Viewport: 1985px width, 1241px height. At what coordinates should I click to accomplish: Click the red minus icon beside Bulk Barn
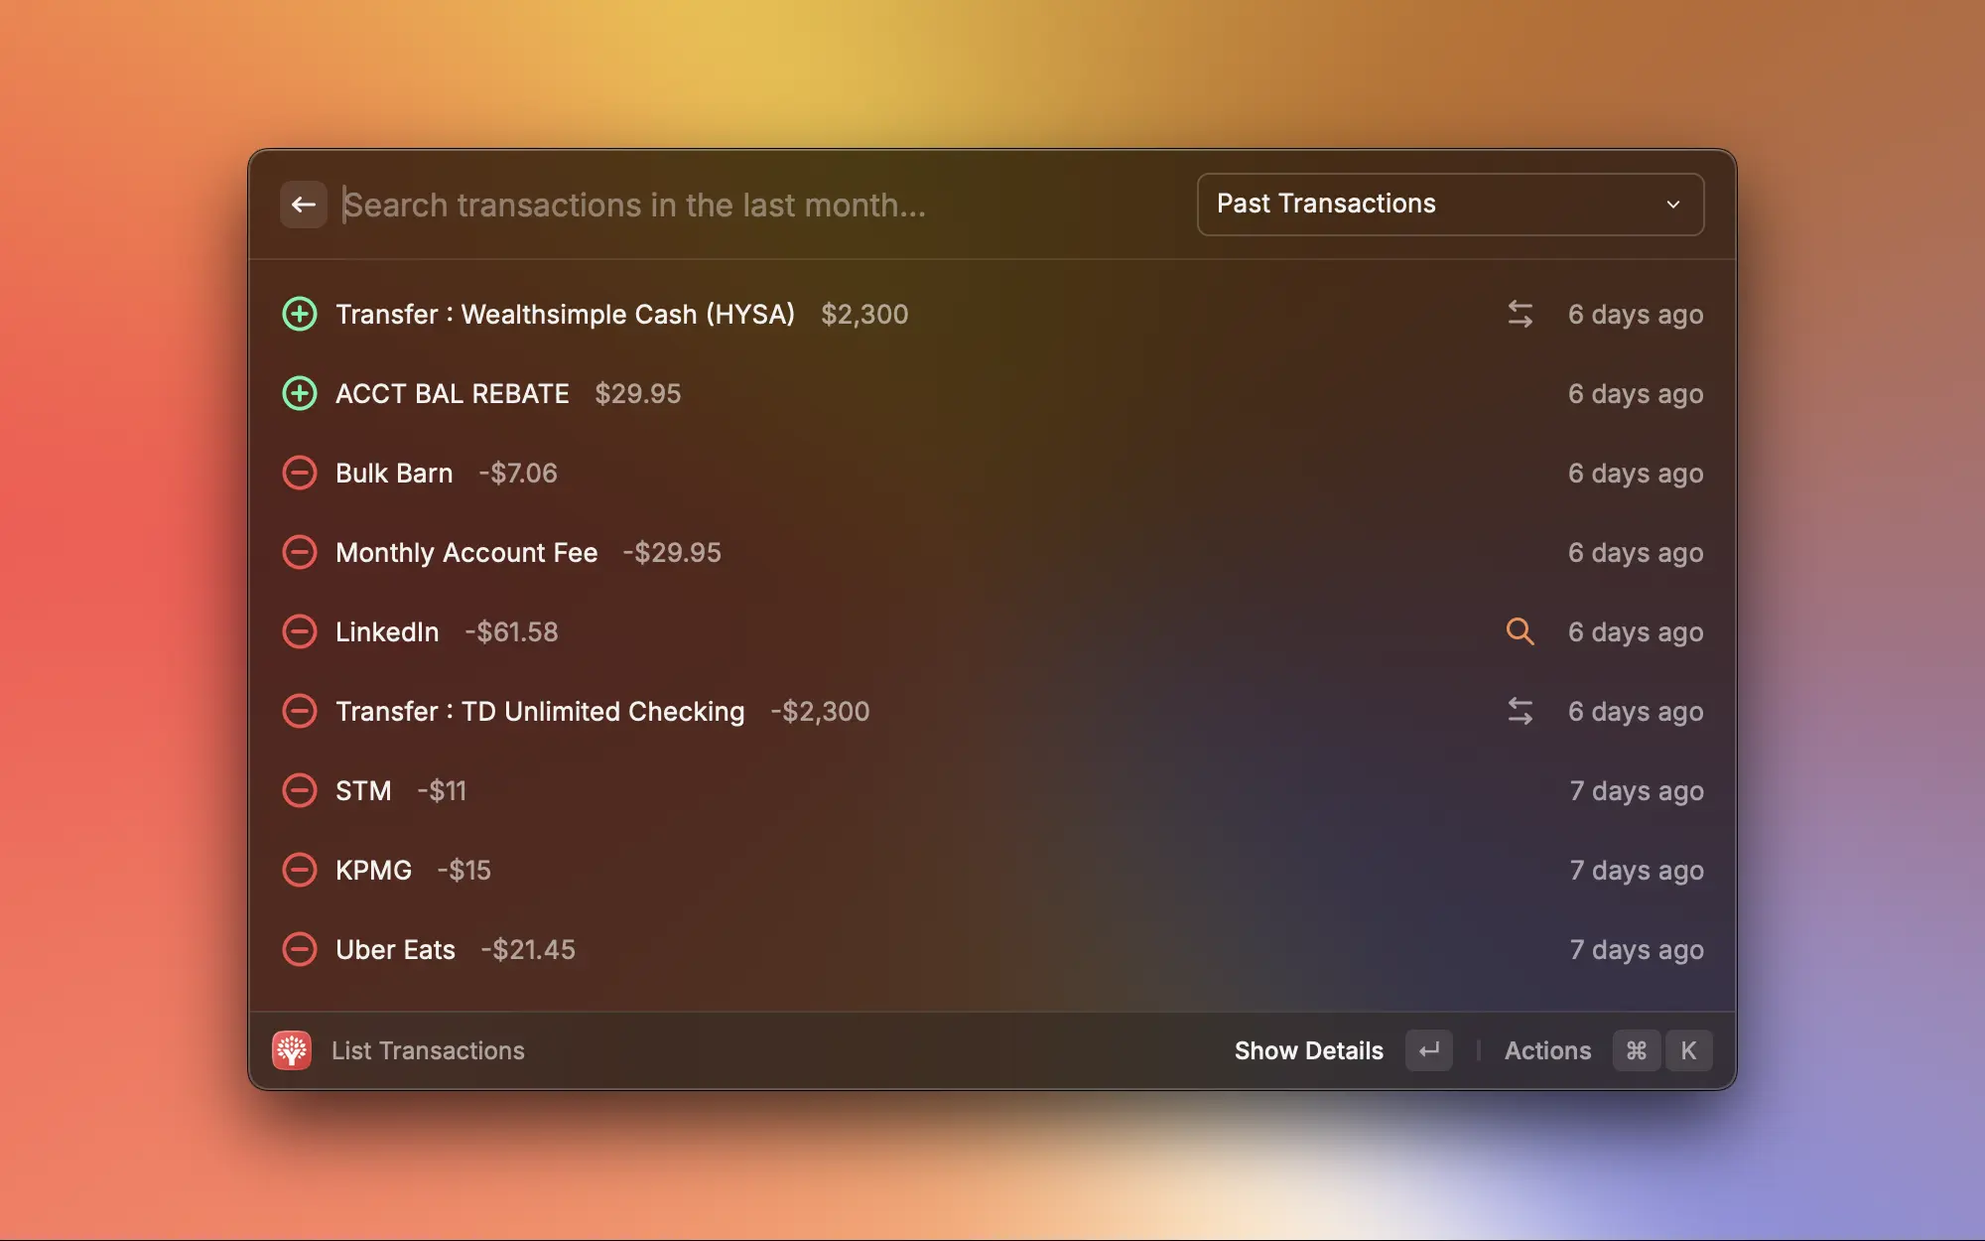pyautogui.click(x=299, y=473)
